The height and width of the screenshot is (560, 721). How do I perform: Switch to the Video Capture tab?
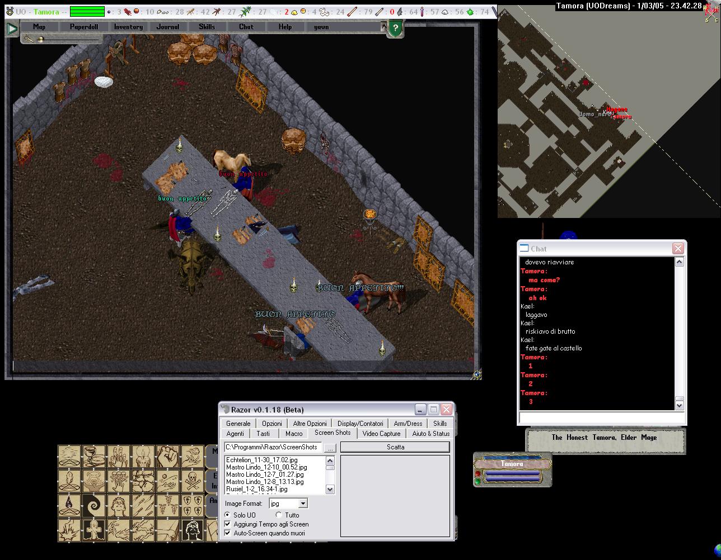point(381,434)
